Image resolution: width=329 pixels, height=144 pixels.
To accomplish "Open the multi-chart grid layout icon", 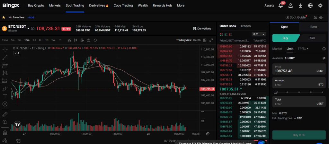I will (205, 40).
